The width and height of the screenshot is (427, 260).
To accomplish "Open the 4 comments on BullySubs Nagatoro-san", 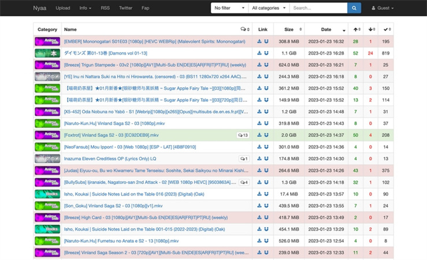I will pos(244,182).
